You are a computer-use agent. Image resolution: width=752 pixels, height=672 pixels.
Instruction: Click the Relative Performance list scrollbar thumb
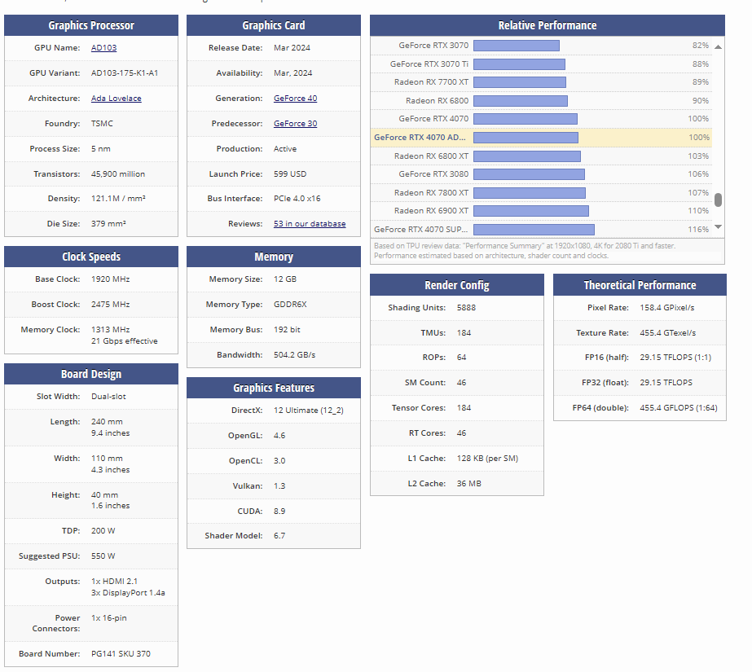pyautogui.click(x=718, y=200)
